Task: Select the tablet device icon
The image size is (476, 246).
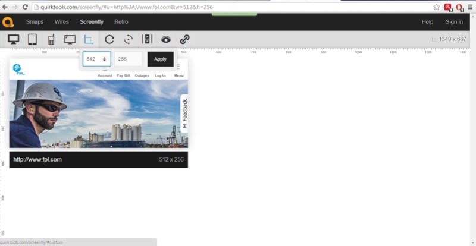Action: click(x=32, y=39)
